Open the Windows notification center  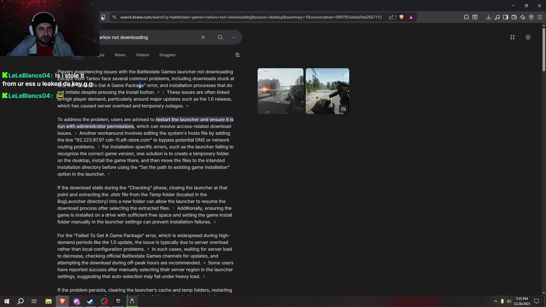[x=537, y=301]
